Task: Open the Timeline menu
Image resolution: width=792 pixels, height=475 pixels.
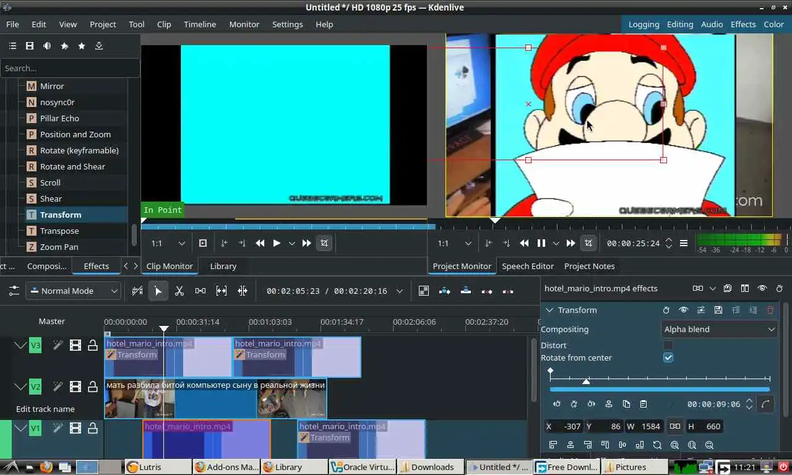Action: (200, 24)
